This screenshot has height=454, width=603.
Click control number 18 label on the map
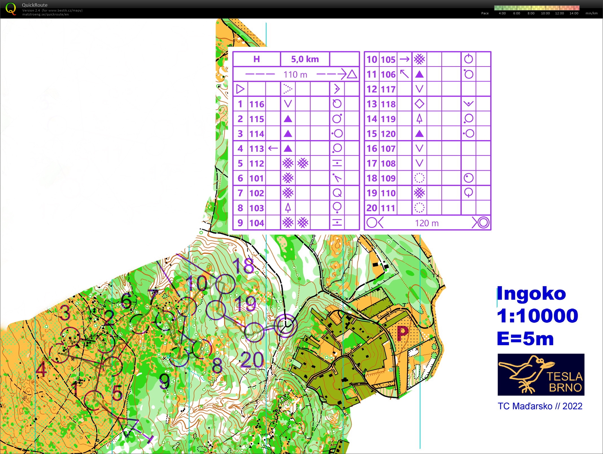(x=243, y=266)
